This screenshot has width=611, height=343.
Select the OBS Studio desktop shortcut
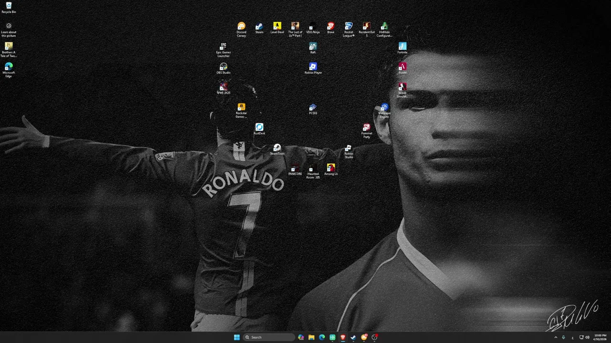coord(223,69)
